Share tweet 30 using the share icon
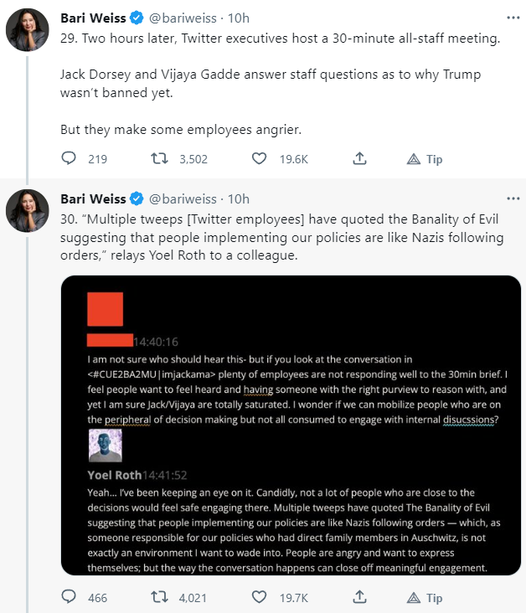The width and height of the screenshot is (526, 613). [359, 597]
